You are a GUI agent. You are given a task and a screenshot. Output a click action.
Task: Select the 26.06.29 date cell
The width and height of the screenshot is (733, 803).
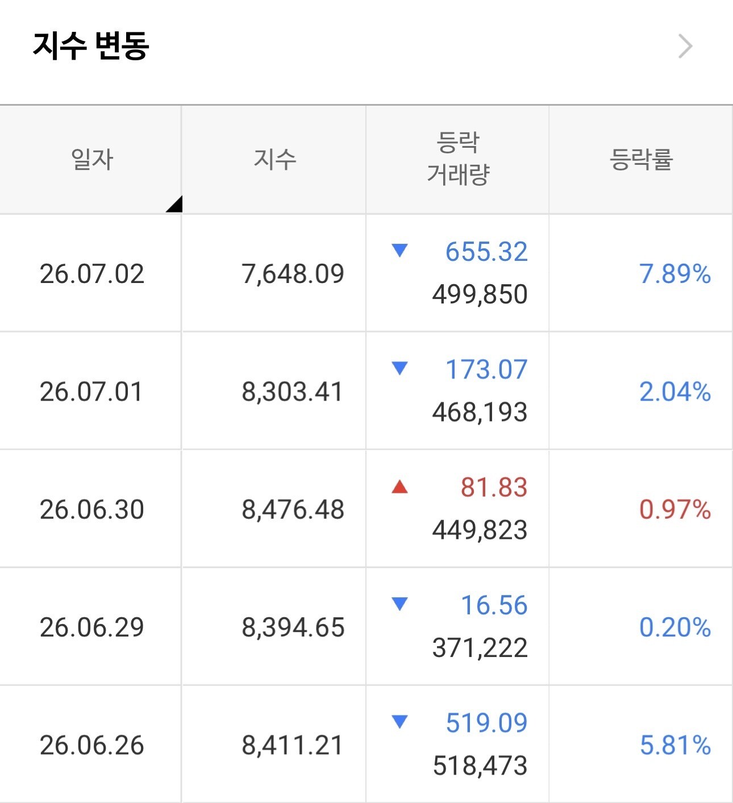click(x=91, y=627)
